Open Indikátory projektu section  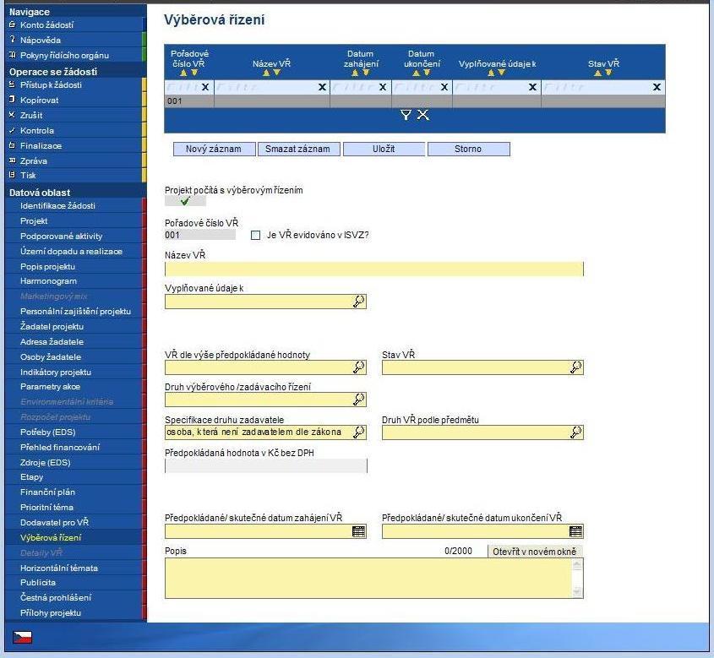56,372
